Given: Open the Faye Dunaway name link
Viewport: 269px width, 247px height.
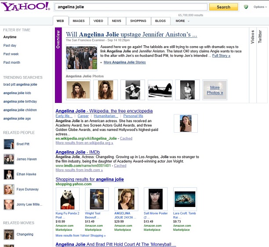Looking at the screenshot, I should click(x=27, y=189).
